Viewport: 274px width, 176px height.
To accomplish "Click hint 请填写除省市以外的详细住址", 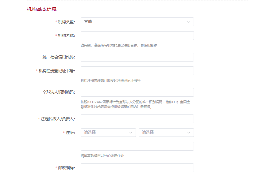I will point(102,156).
